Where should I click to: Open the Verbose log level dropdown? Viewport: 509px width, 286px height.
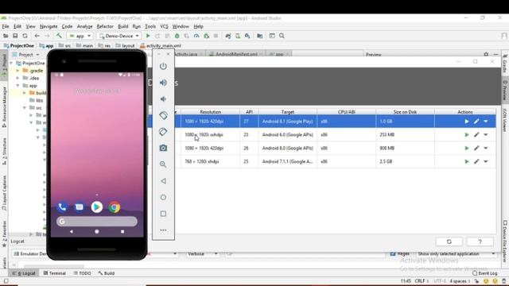tap(202, 253)
